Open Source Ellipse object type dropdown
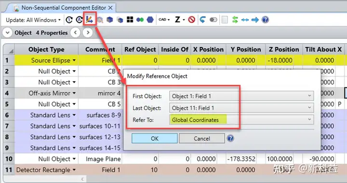347x183 pixels. (74, 61)
